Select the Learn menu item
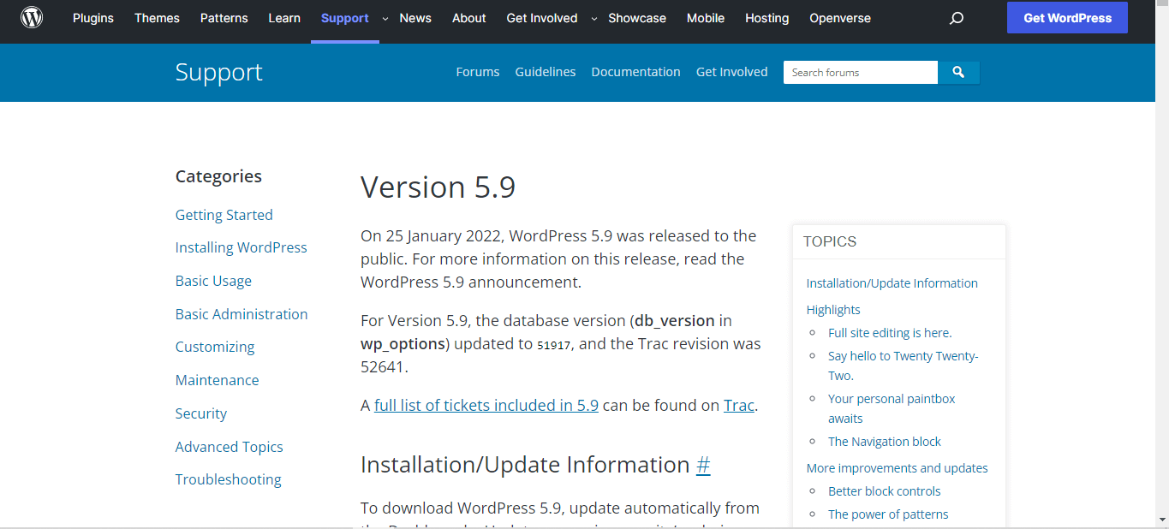This screenshot has height=529, width=1169. point(284,18)
